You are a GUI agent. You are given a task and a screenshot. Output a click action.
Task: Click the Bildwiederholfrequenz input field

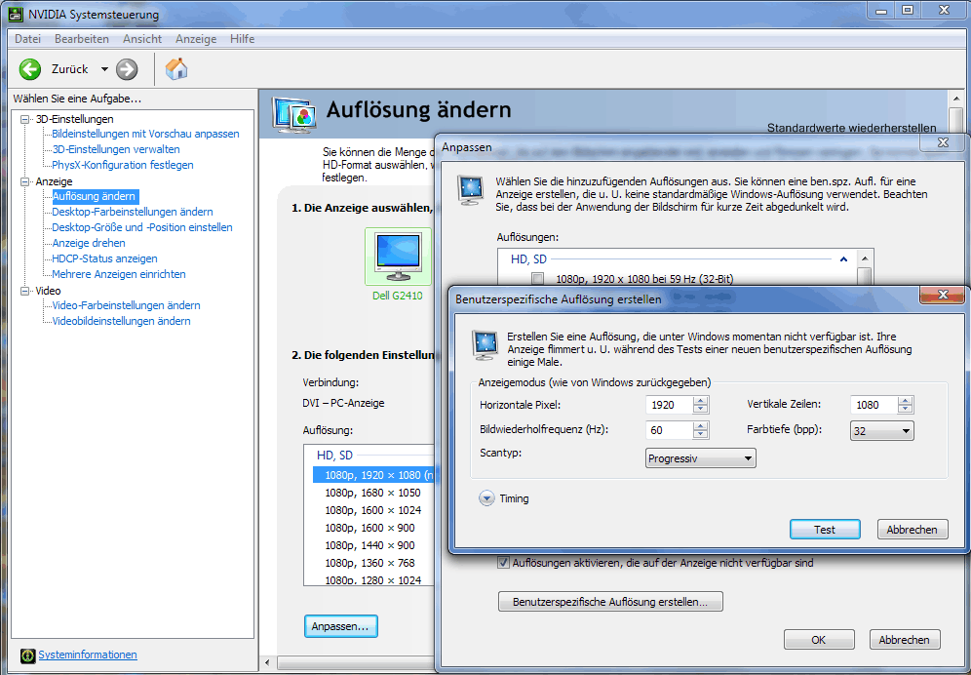(669, 430)
